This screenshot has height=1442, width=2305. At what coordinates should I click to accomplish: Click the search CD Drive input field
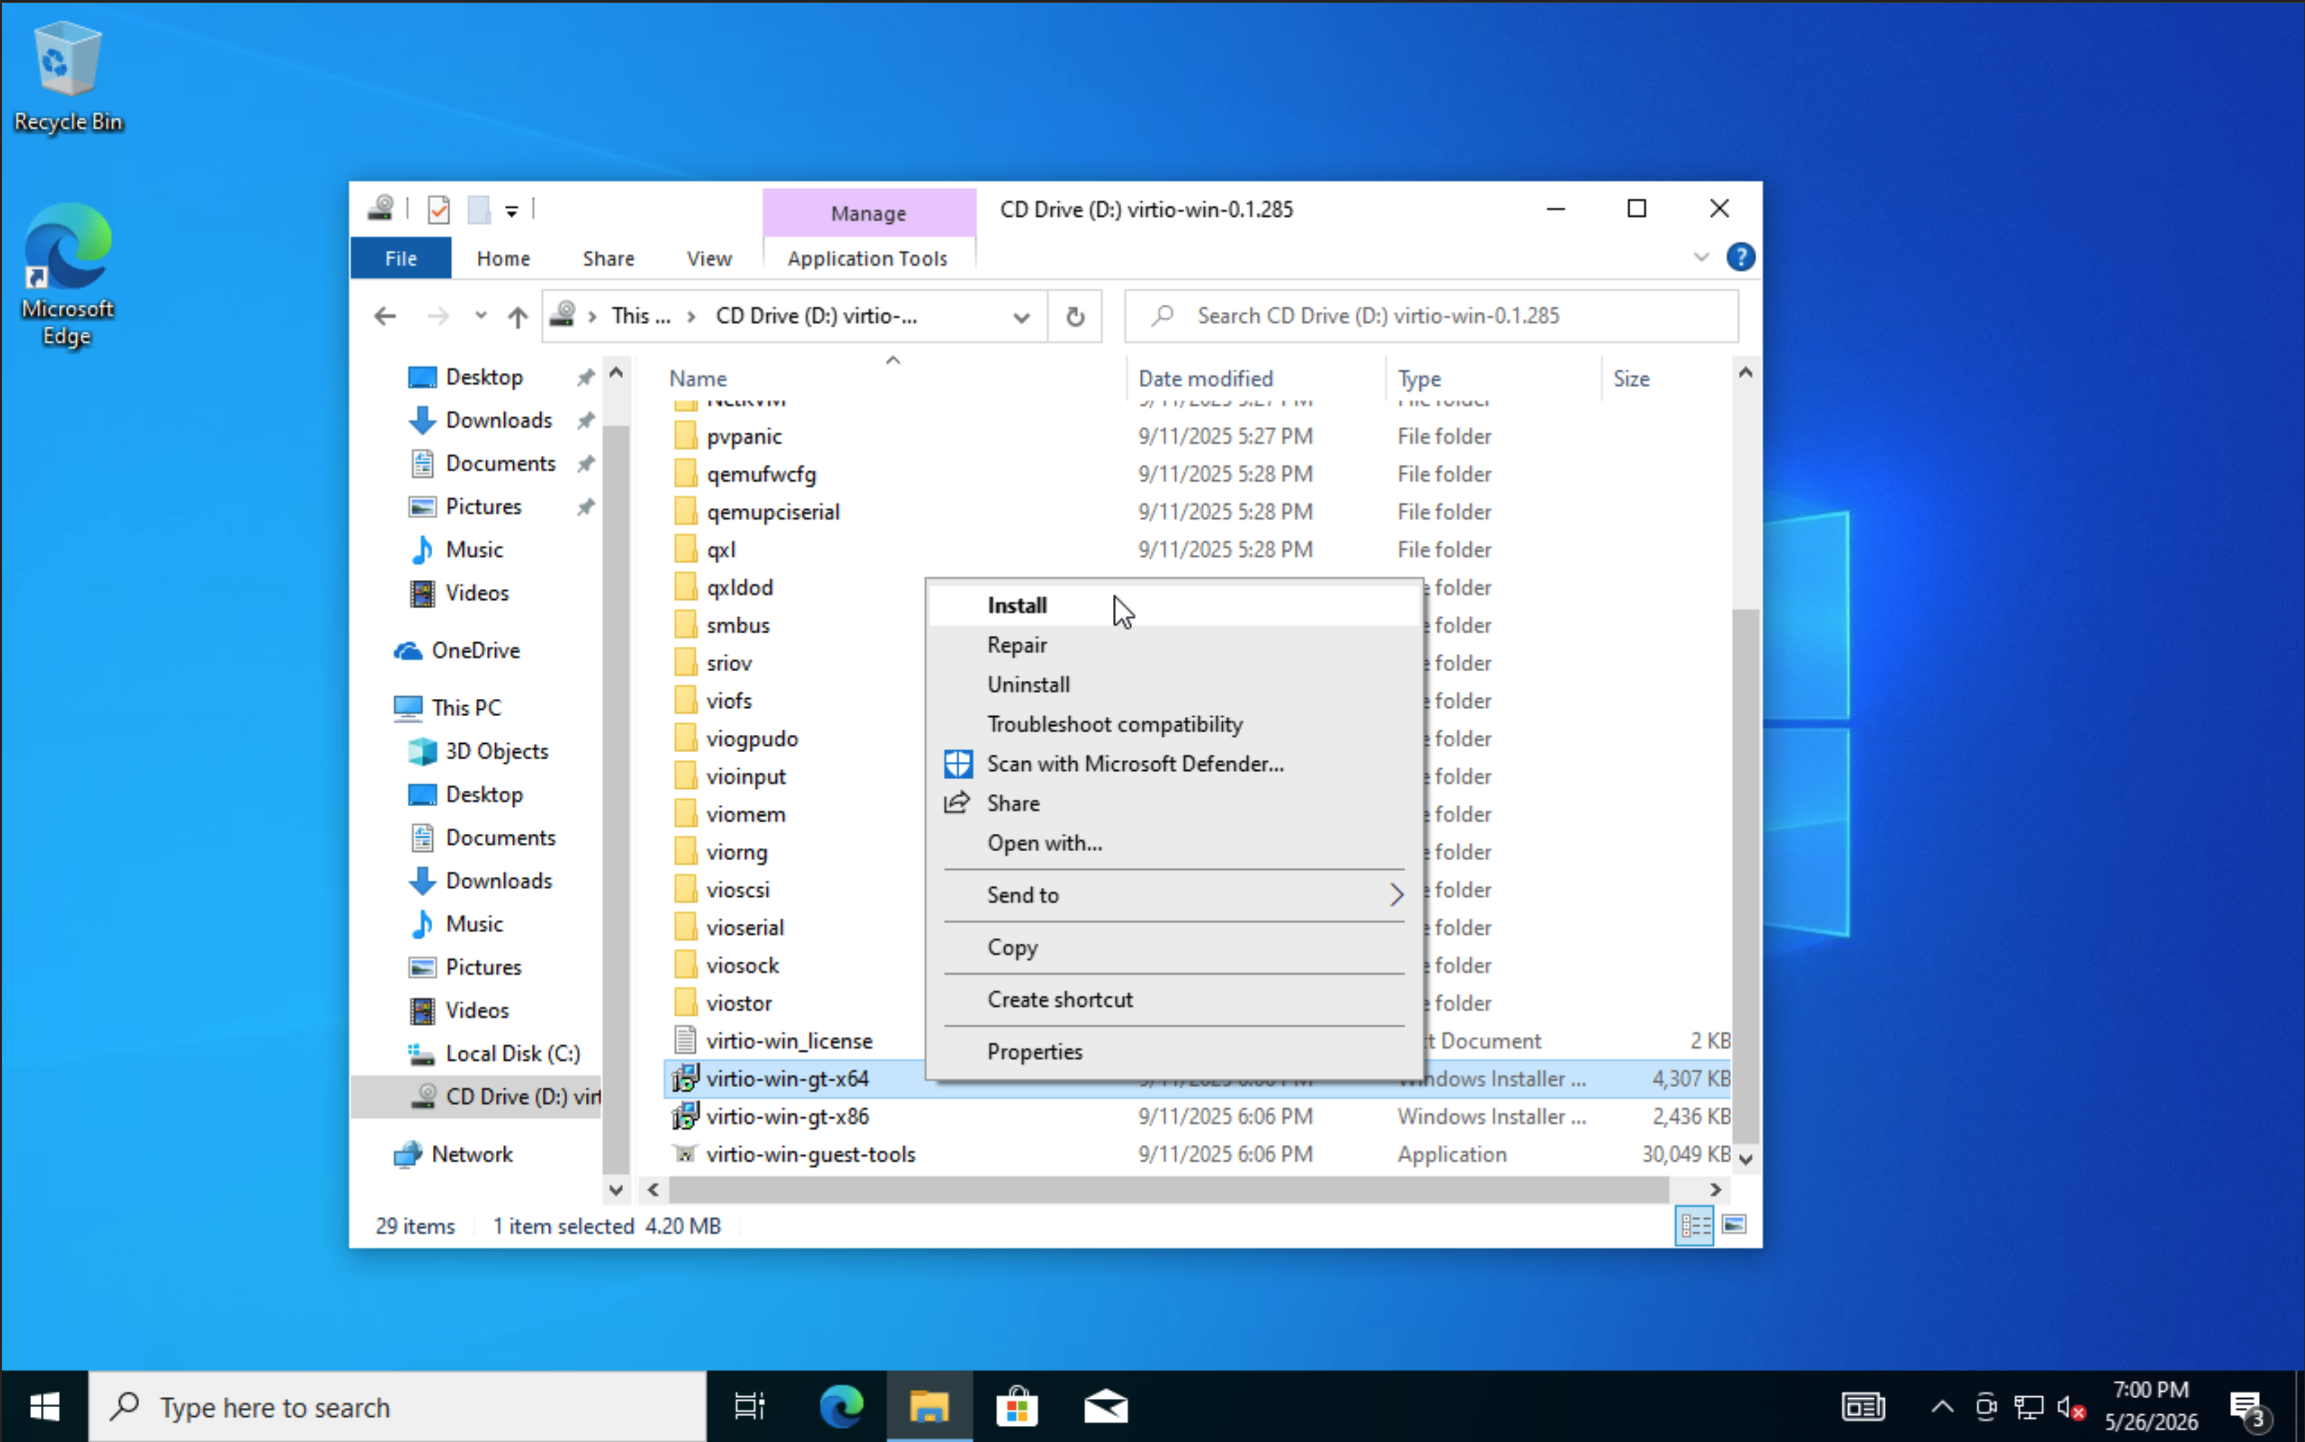pyautogui.click(x=1432, y=316)
